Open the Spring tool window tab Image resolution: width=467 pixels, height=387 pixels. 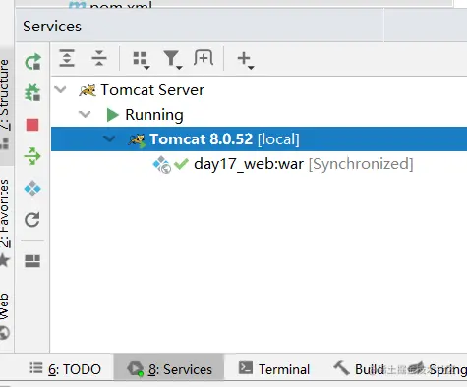click(x=438, y=369)
